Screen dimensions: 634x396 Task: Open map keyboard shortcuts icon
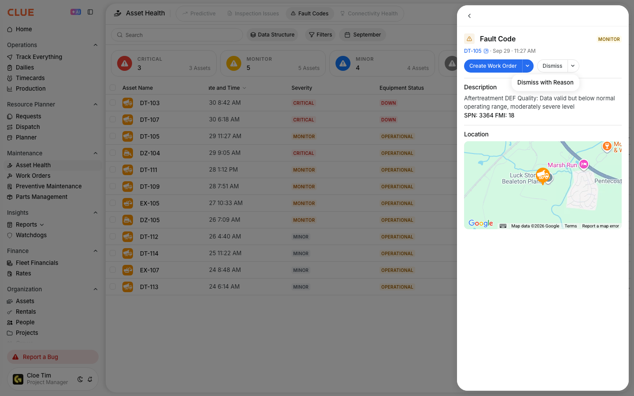point(503,226)
